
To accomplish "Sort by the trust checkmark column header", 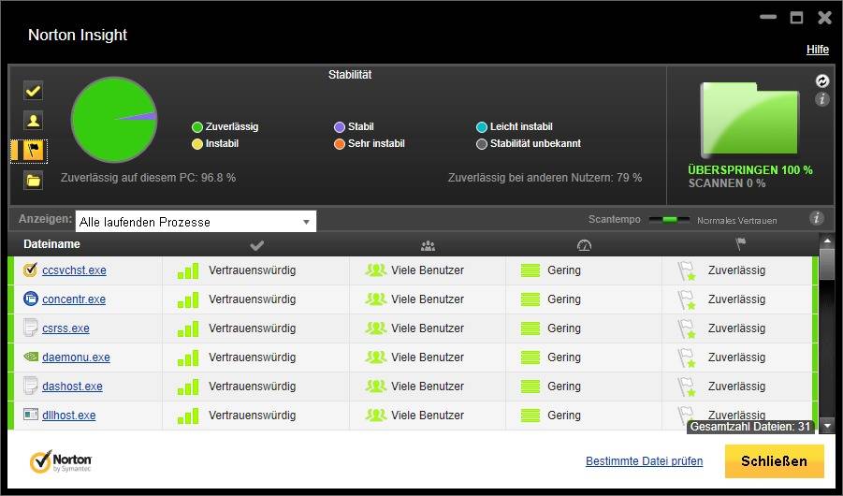I will pos(256,245).
